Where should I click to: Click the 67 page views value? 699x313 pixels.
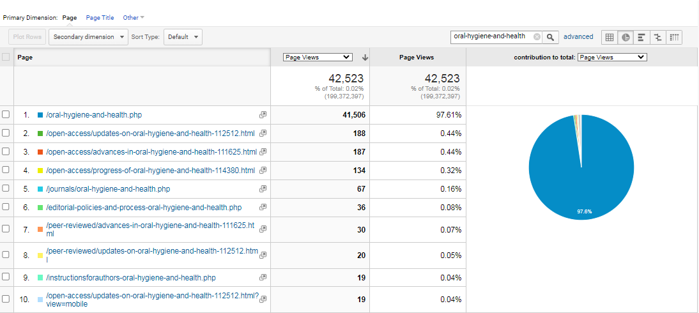tap(361, 189)
